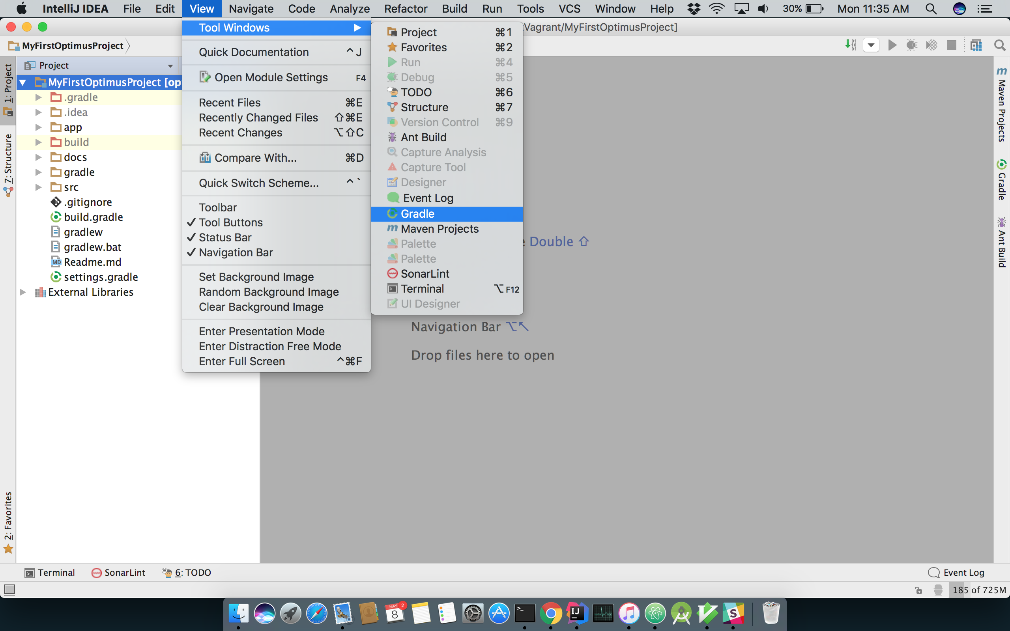
Task: Choose SonarLint from Tool Windows submenu
Action: (447, 274)
